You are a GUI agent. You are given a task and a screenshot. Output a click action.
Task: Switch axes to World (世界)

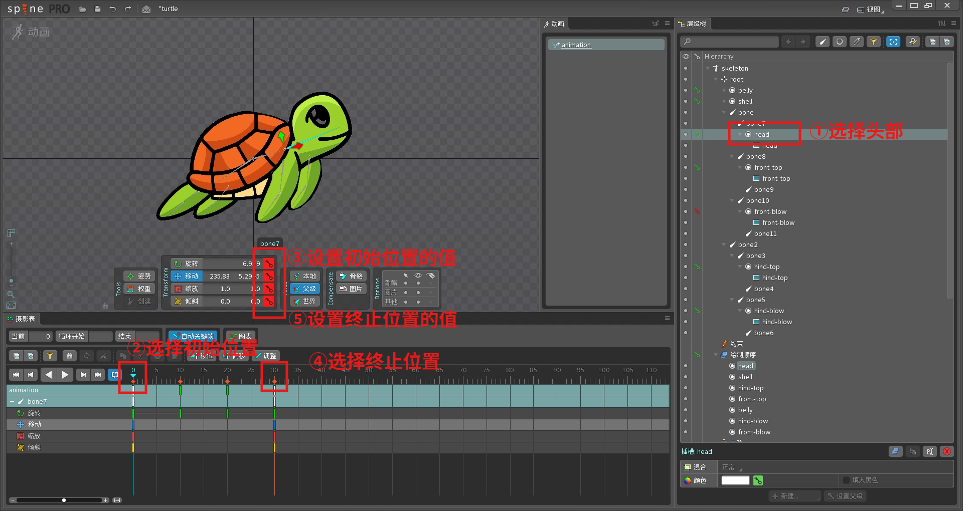[x=305, y=301]
